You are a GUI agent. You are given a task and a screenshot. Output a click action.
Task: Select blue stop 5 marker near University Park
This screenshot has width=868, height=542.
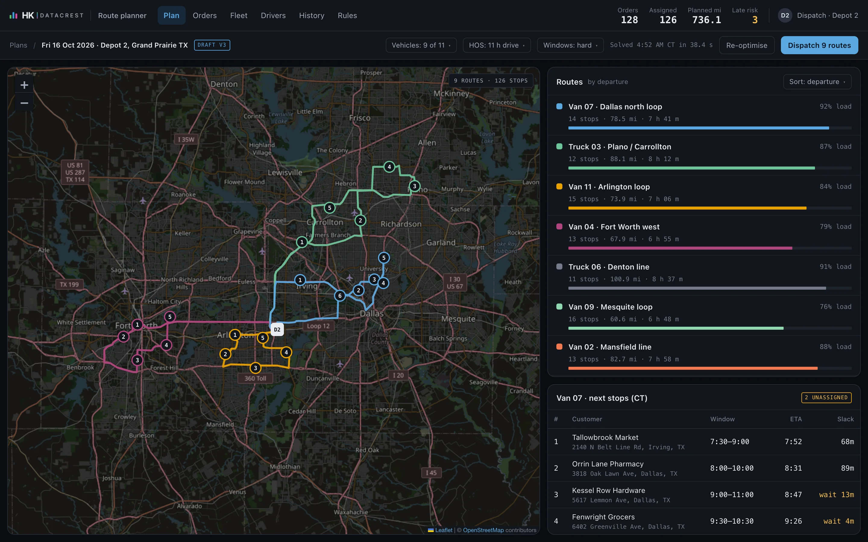tap(384, 258)
